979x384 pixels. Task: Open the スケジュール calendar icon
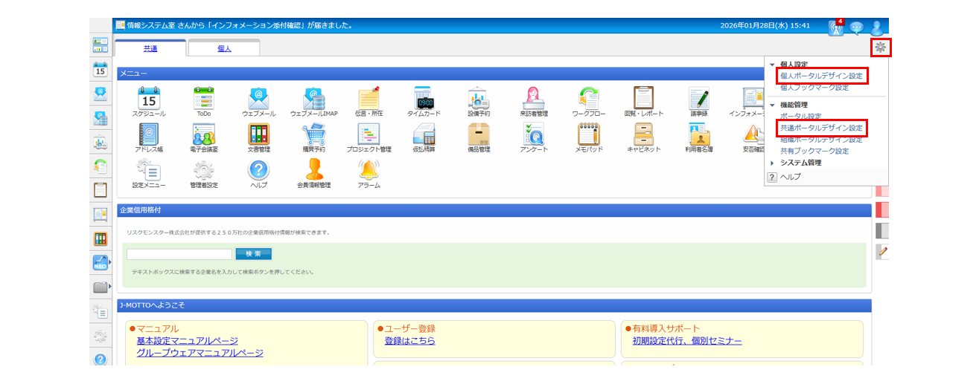[149, 98]
